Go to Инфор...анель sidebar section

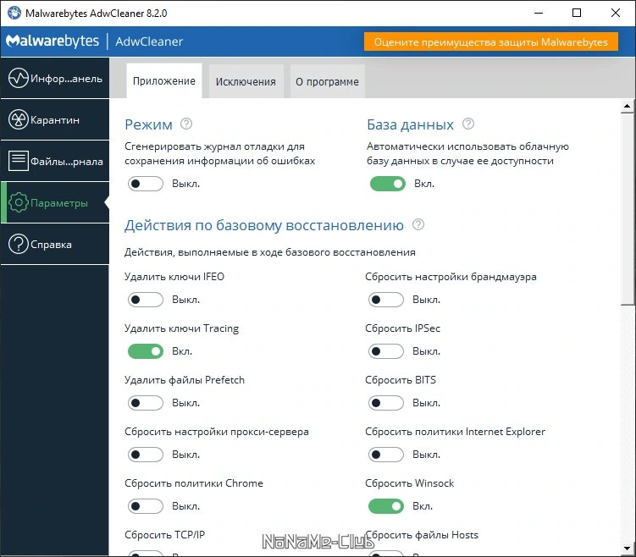pos(55,78)
